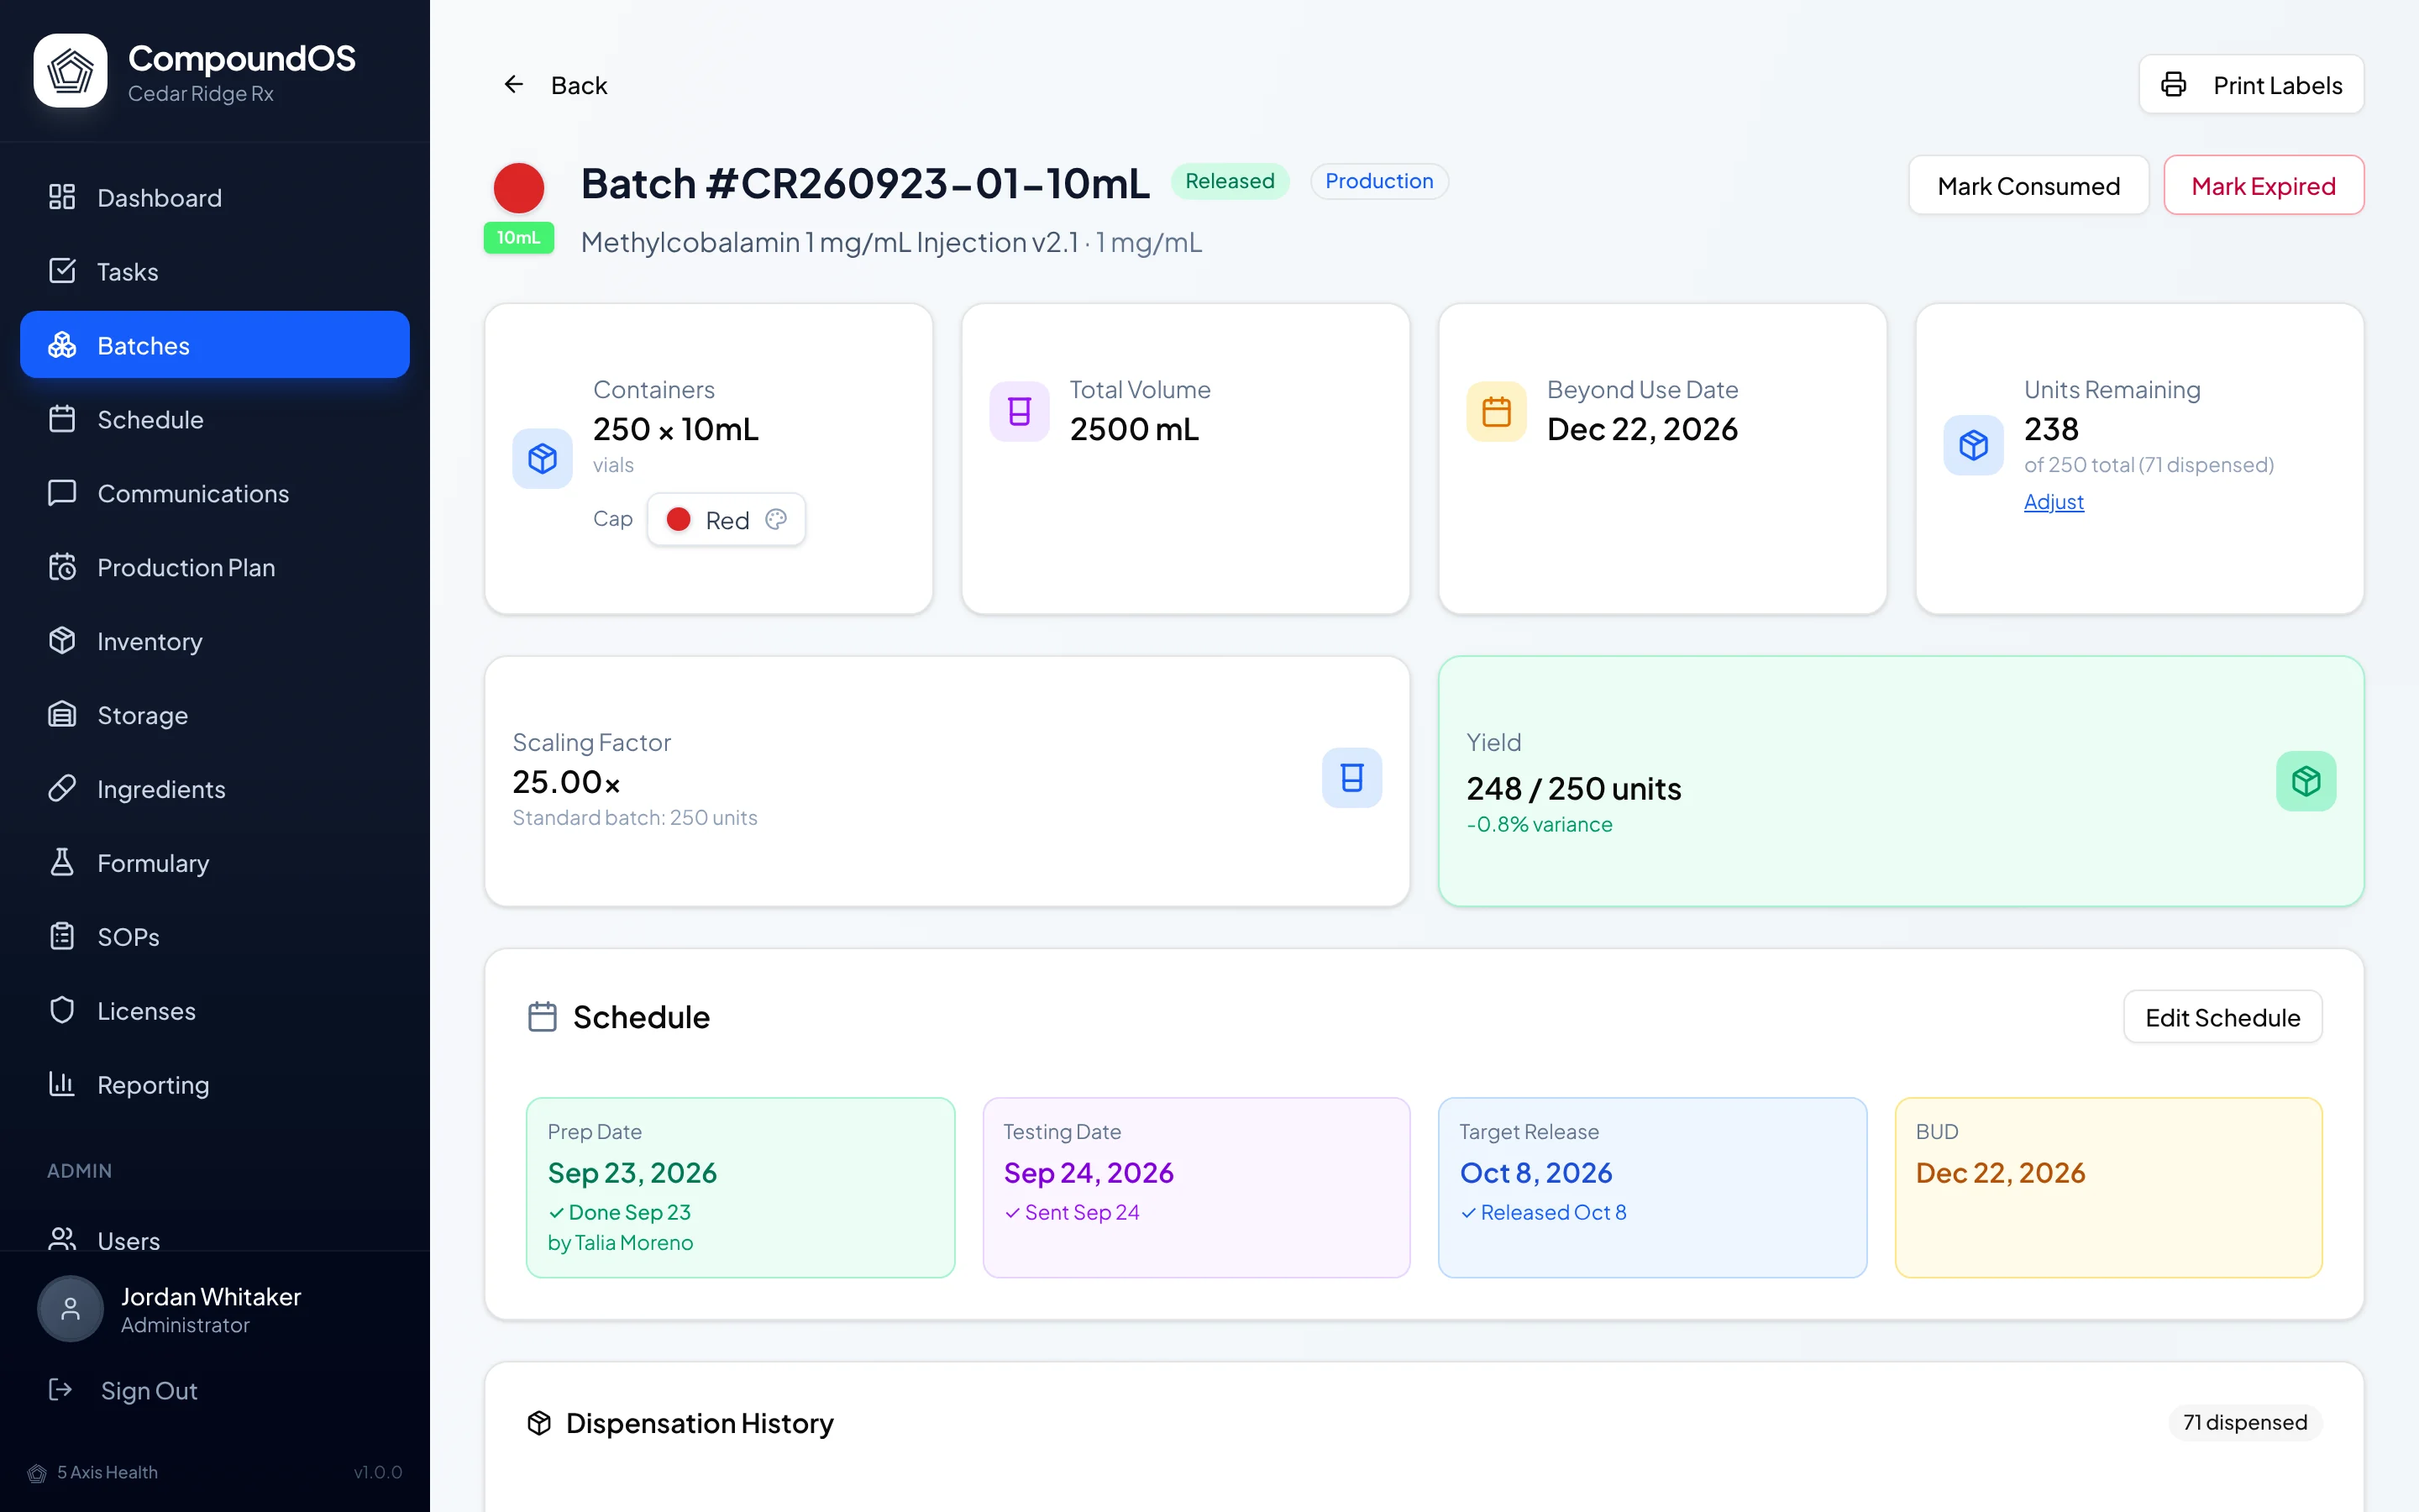Click the CompoundOS logo icon
The height and width of the screenshot is (1512, 2419).
[70, 71]
